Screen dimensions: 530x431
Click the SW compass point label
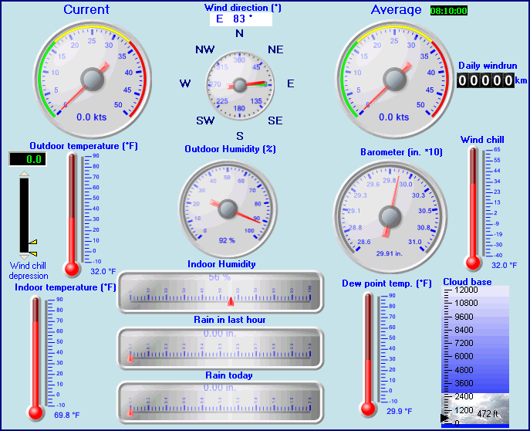[205, 120]
